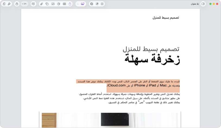Insert a chart using the pie chart icon
Image resolution: width=221 pixels, height=128 pixels.
[x=59, y=4]
